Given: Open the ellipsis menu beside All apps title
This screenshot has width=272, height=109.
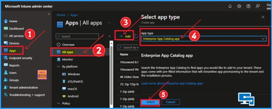Looking at the screenshot, I should [x=109, y=23].
